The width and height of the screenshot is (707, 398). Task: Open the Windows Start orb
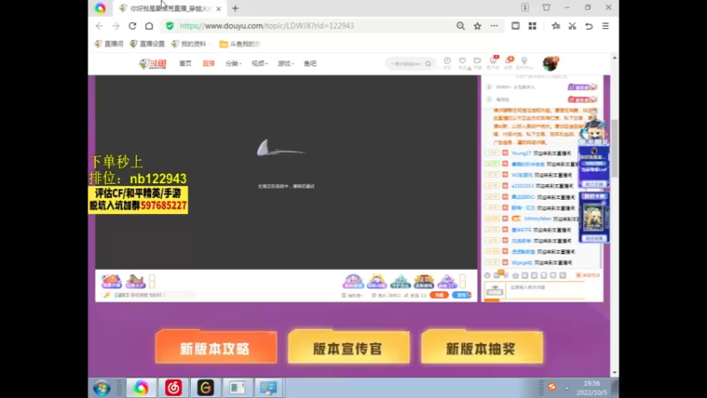coord(102,388)
